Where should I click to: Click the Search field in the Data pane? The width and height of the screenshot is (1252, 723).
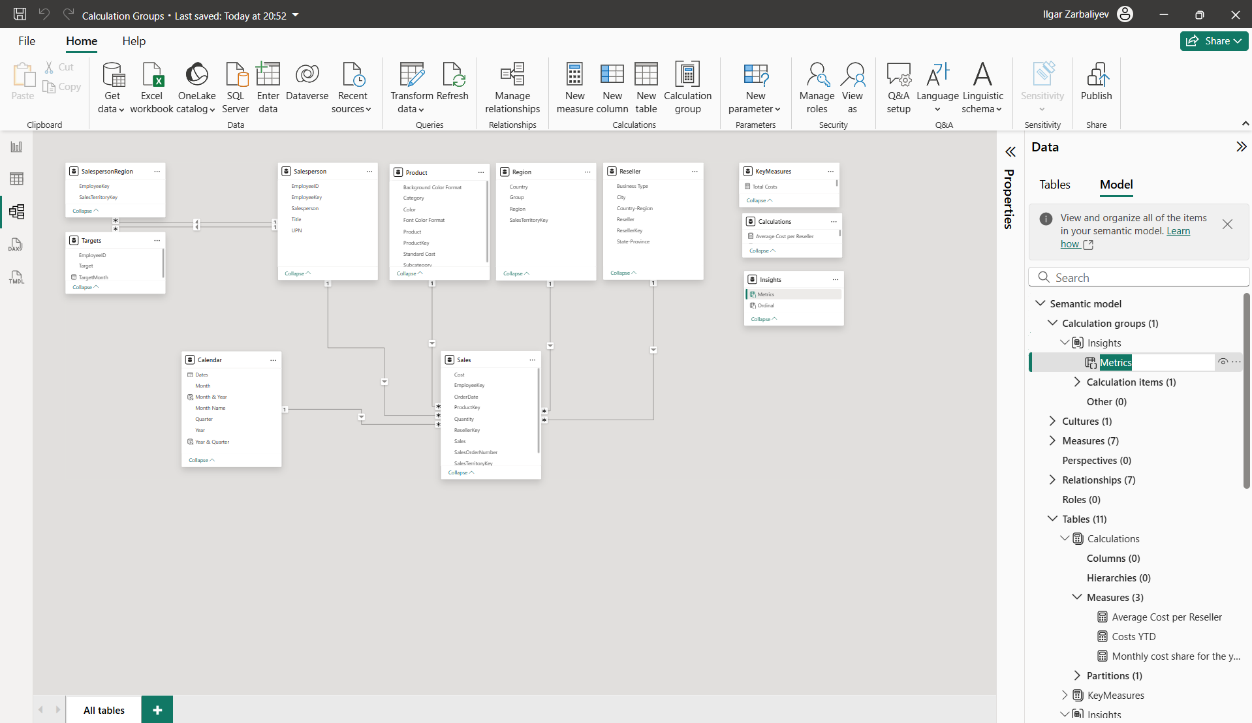pos(1139,277)
